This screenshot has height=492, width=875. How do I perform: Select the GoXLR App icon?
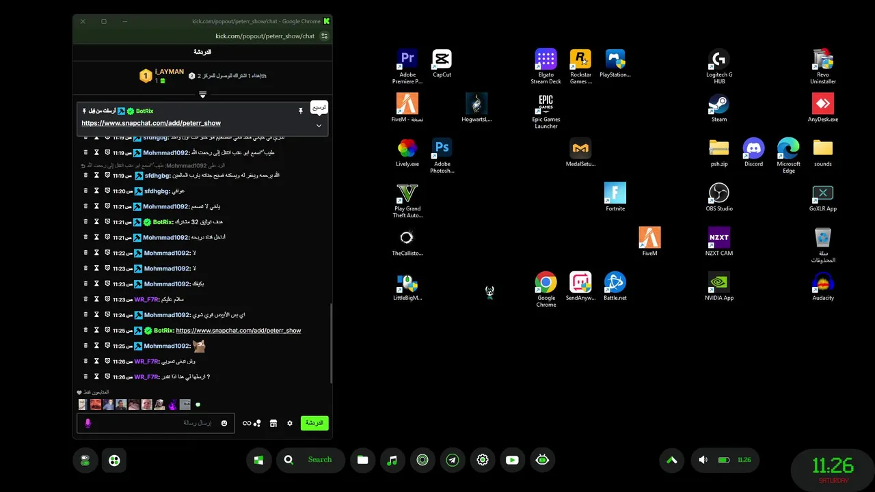click(x=822, y=197)
